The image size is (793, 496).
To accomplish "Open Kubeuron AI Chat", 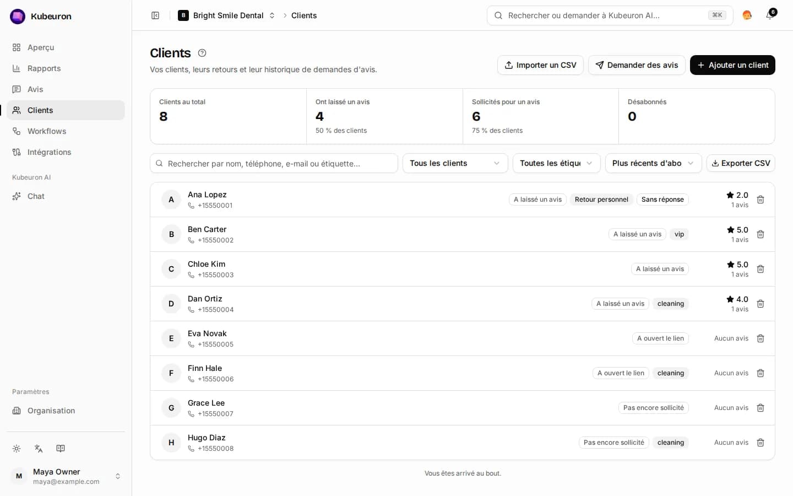I will [66, 196].
